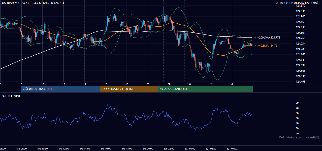Click the RSI 30 level label
Image resolution: width=322 pixels, height=151 pixels.
(297, 128)
